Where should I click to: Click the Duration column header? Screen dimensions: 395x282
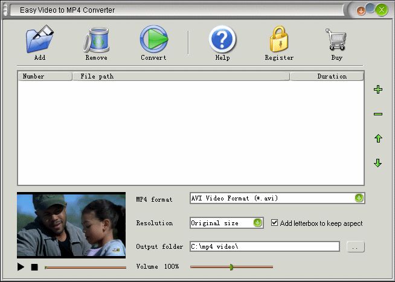point(327,76)
